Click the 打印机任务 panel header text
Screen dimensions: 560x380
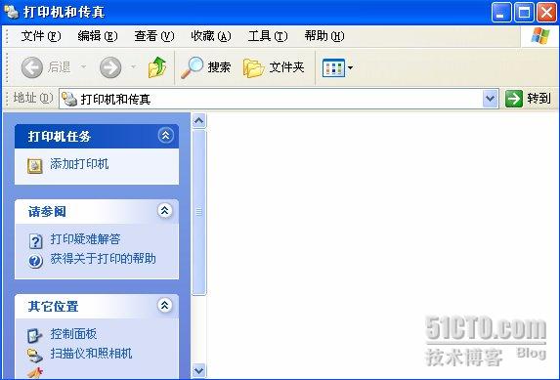coord(60,137)
